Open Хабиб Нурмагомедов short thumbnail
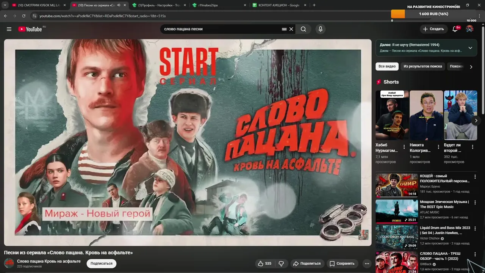The image size is (485, 273). (392, 115)
